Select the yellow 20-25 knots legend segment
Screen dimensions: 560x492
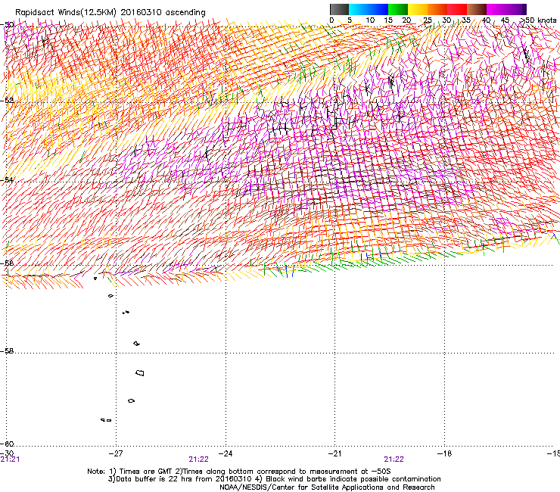(418, 9)
